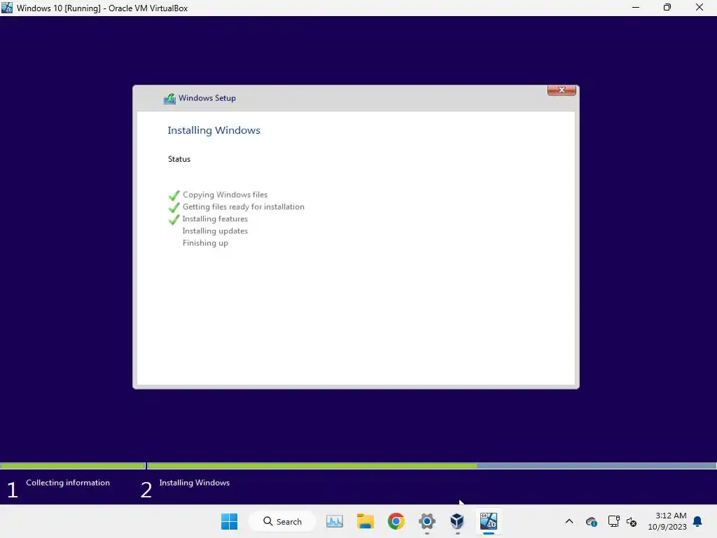Open the Windows Start menu
Viewport: 717px width, 538px height.
point(229,521)
